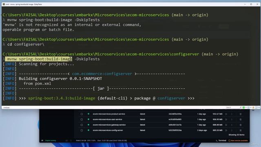Image resolution: width=261 pixels, height=147 pixels.
Task: Click image ID 34248f0e459a
Action: point(175,114)
